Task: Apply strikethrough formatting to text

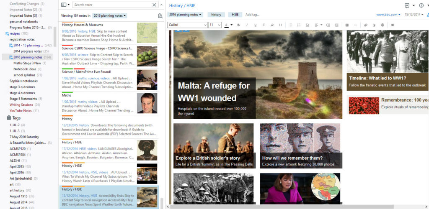Action: 264,25
